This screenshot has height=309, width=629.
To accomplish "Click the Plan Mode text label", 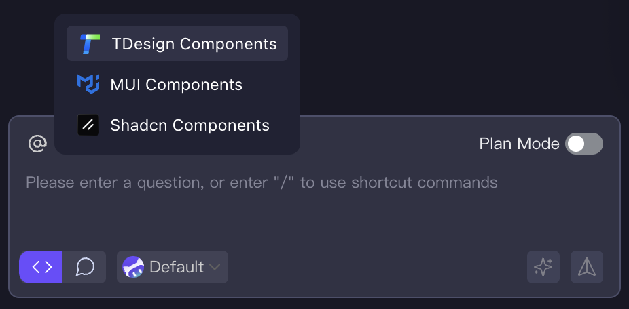I will [x=519, y=144].
